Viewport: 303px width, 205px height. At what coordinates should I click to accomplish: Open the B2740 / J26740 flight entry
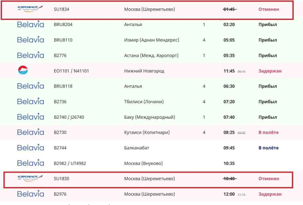[x=69, y=117]
